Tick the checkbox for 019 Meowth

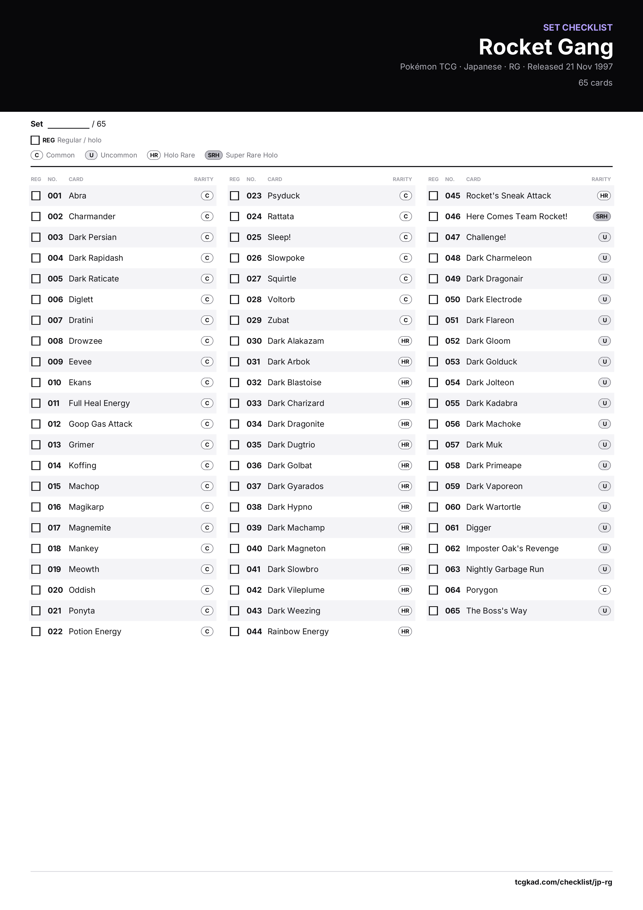[36, 569]
